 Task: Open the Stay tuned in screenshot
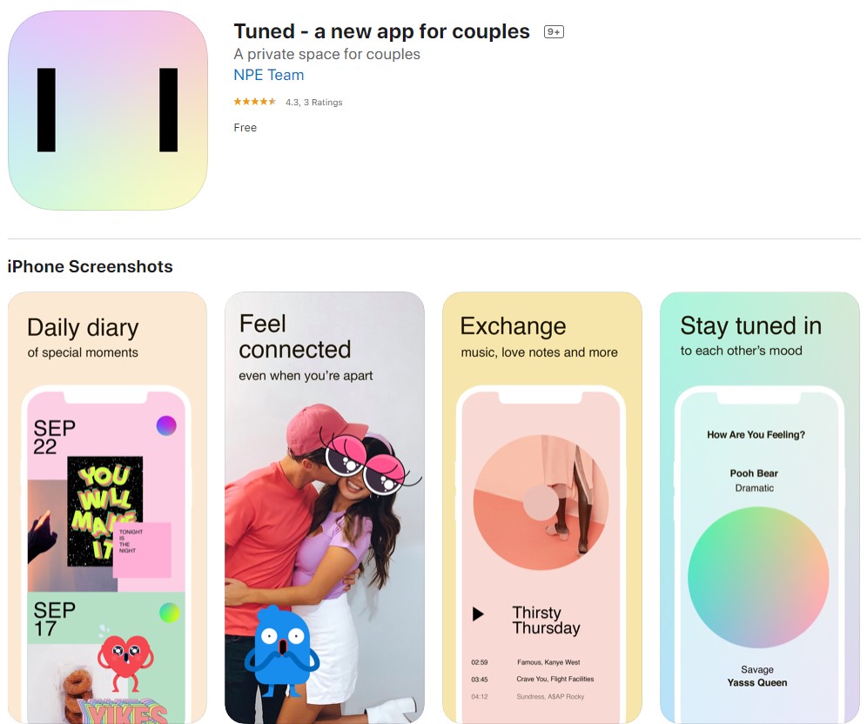(x=760, y=507)
